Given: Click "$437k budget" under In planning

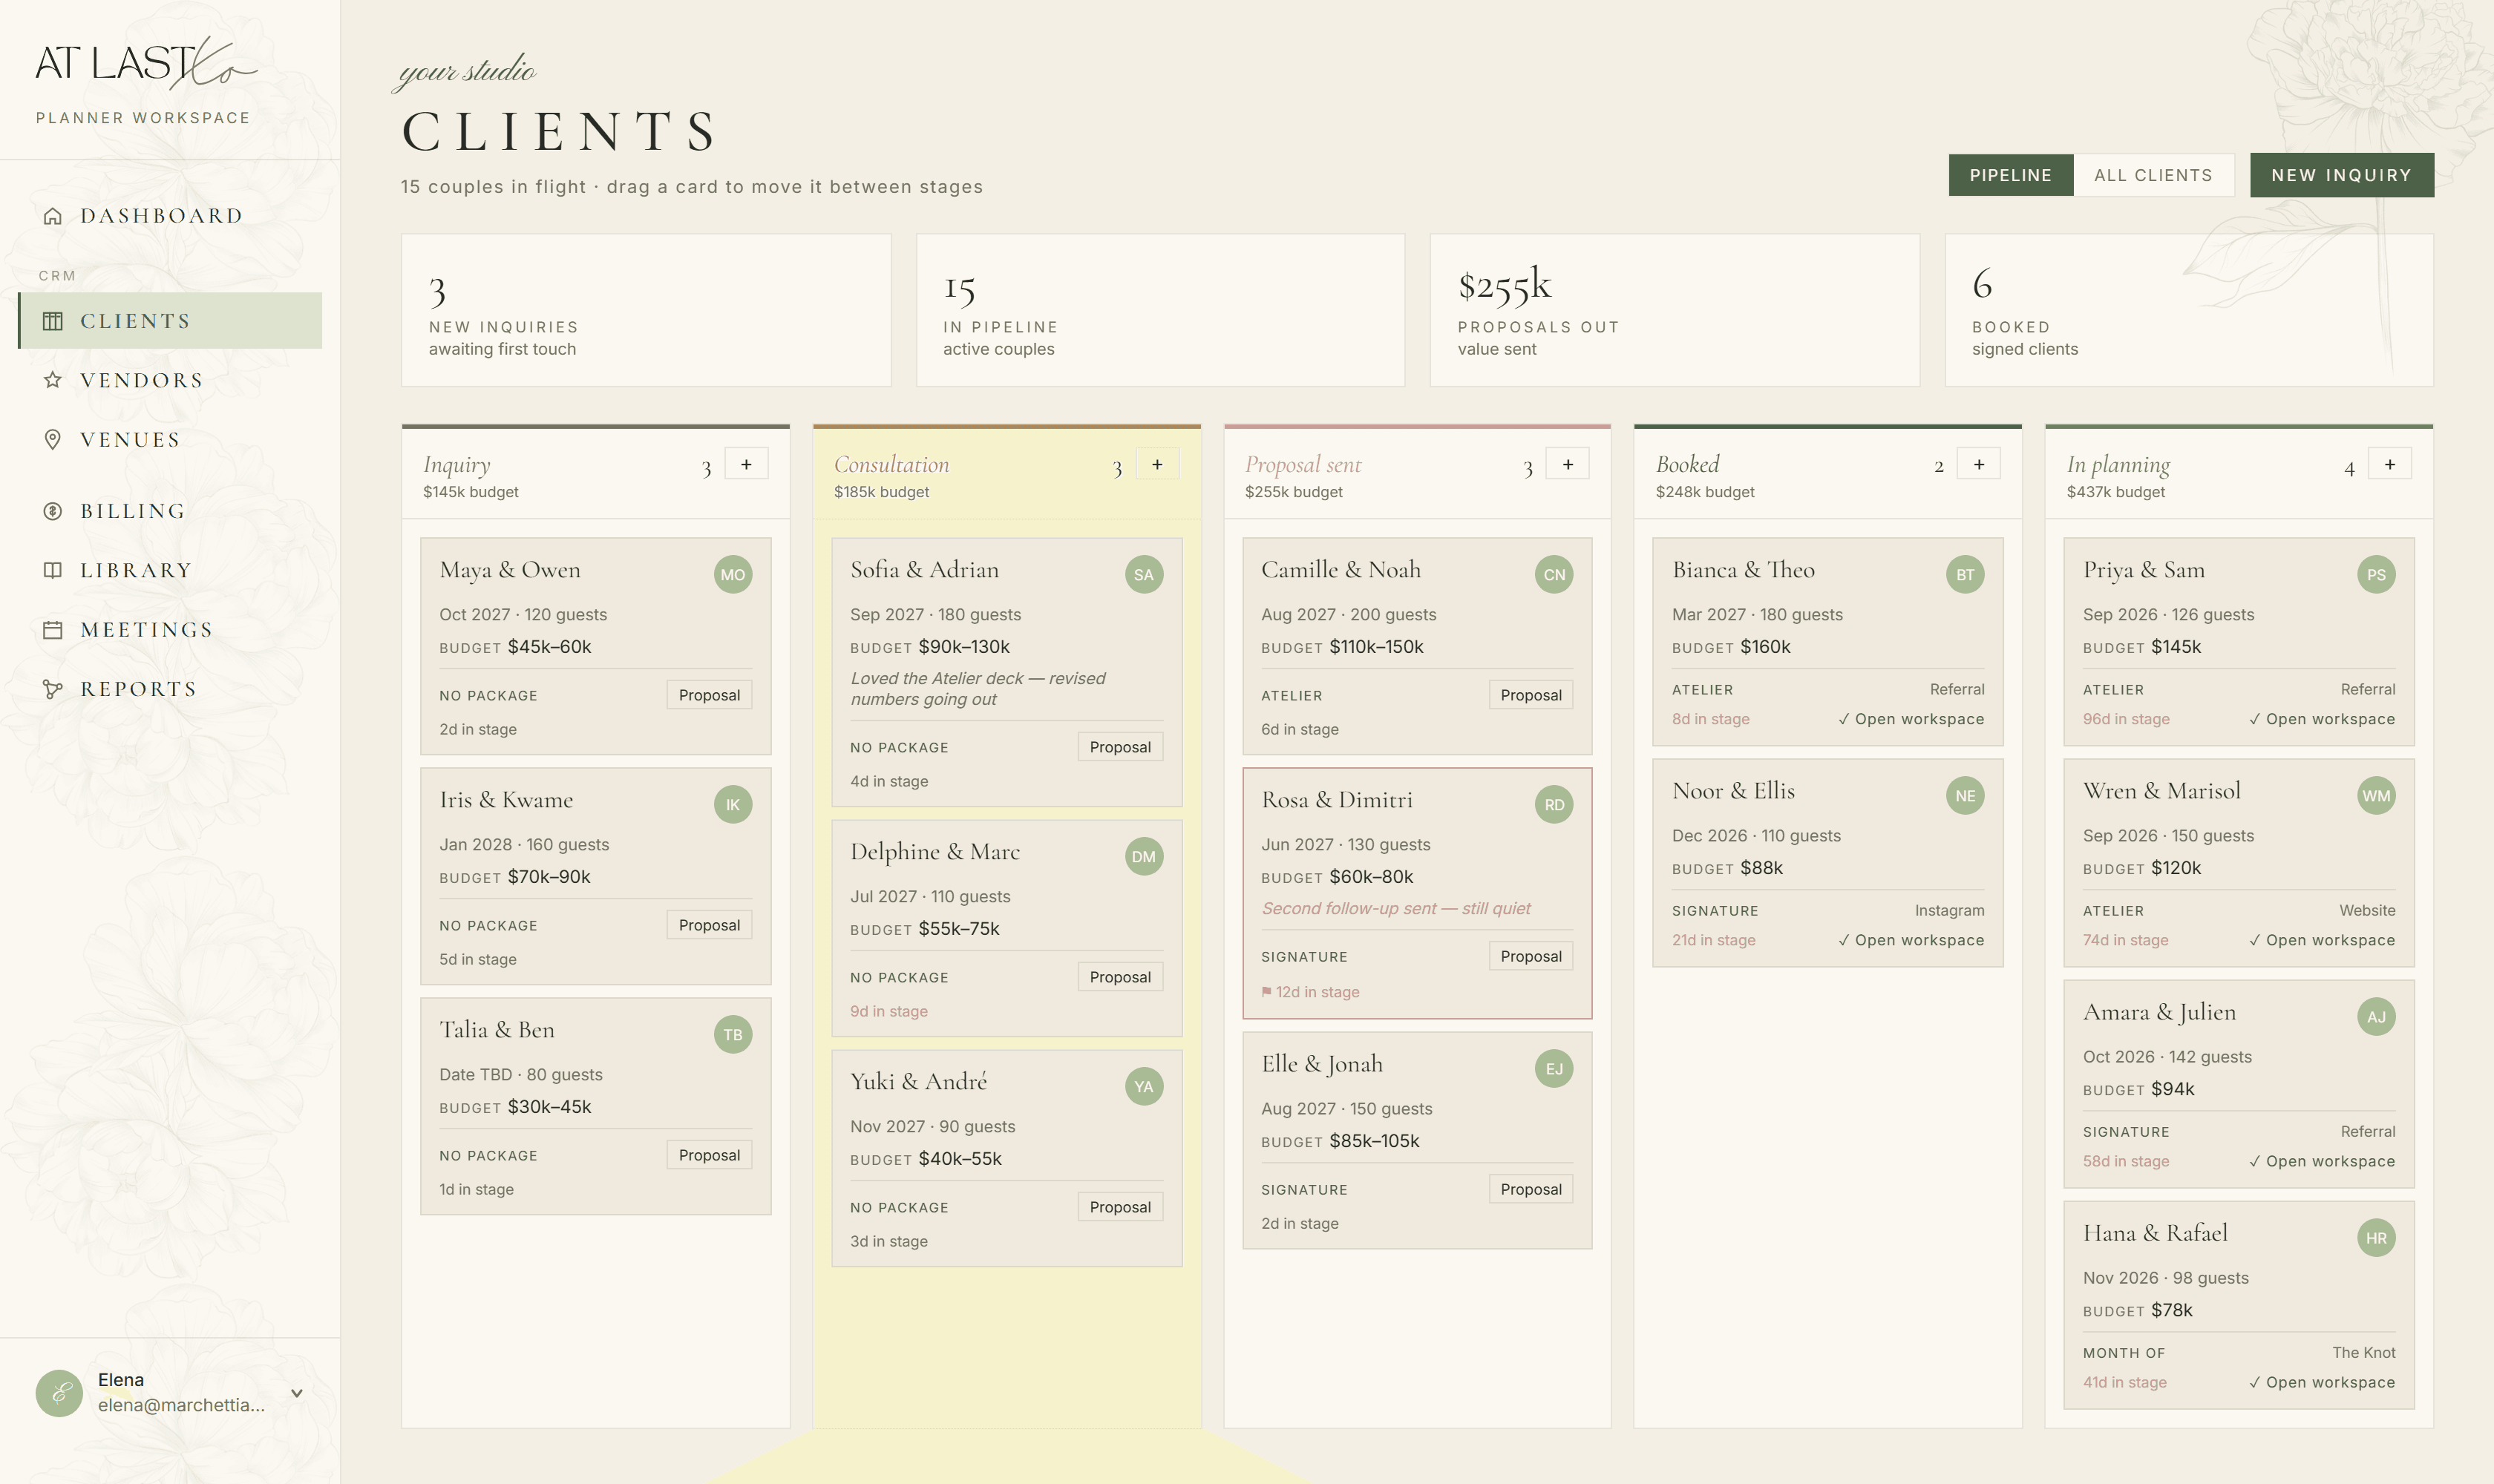Looking at the screenshot, I should [x=2116, y=492].
